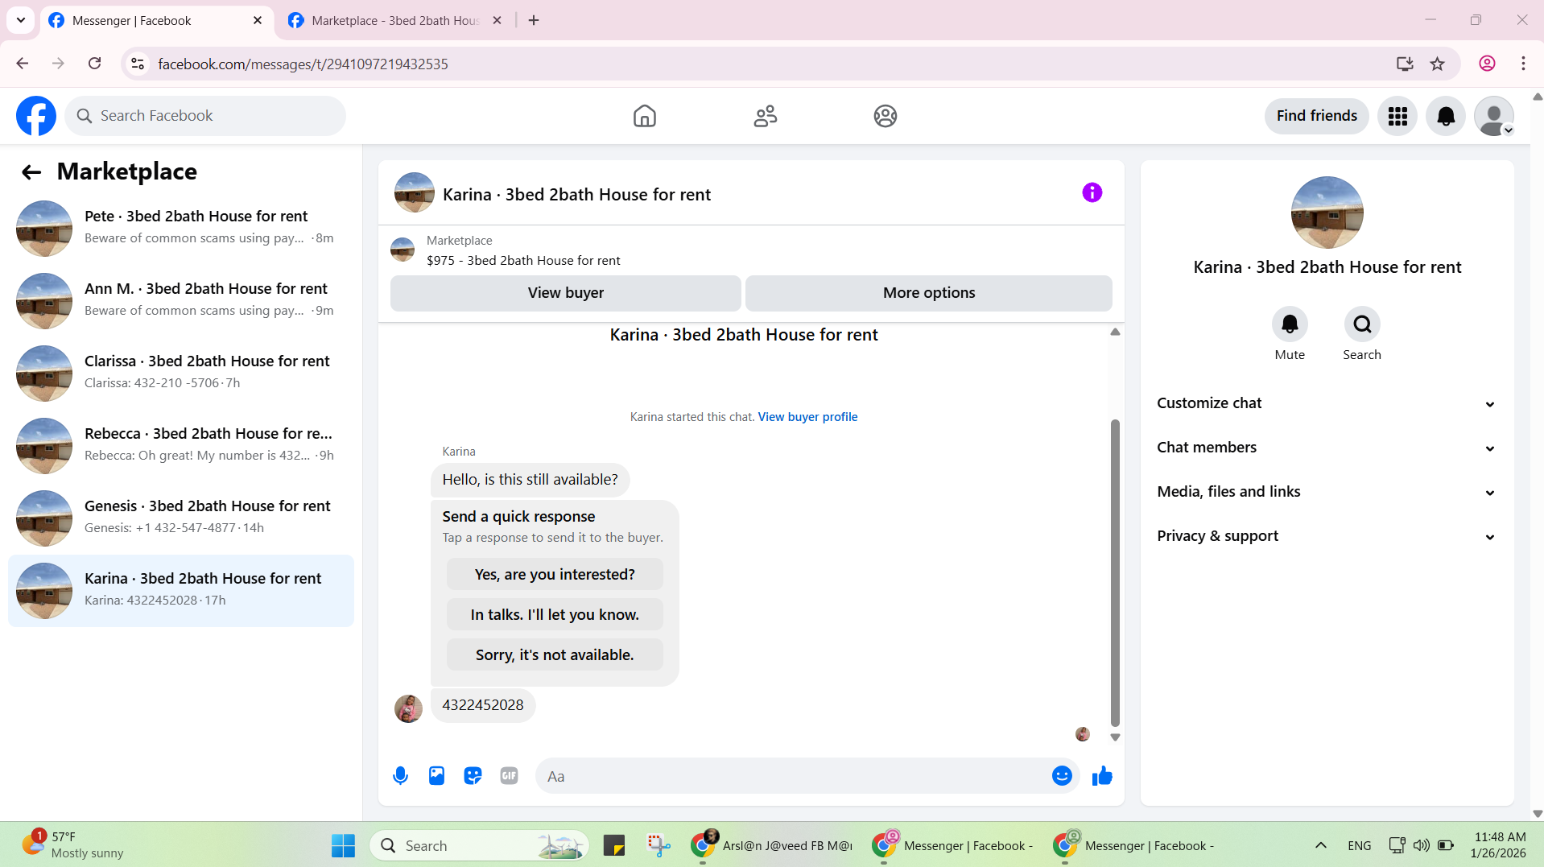The image size is (1544, 867).
Task: Open Ann M. conversation
Action: tap(181, 301)
